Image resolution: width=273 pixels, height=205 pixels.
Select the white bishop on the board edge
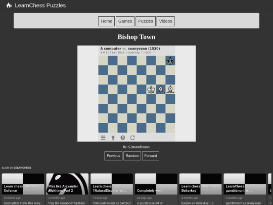(170, 90)
